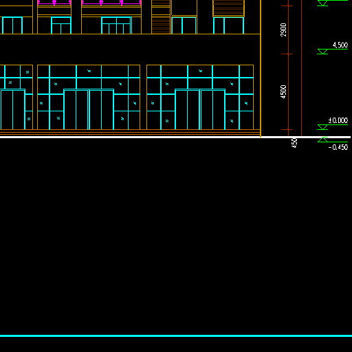
Task: Pick the middle storefront double door
Action: tap(89, 109)
